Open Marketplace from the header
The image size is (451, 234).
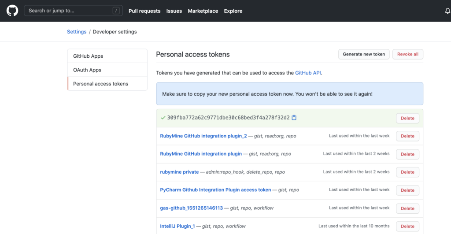click(x=203, y=11)
